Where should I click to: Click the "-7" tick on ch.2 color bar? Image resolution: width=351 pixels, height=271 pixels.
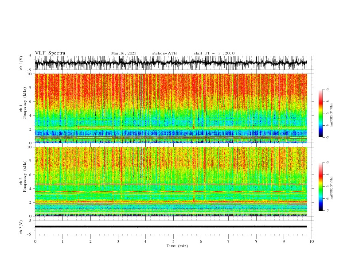327,211
